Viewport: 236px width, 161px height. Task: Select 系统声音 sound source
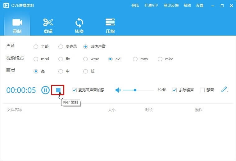pyautogui.click(x=85, y=46)
